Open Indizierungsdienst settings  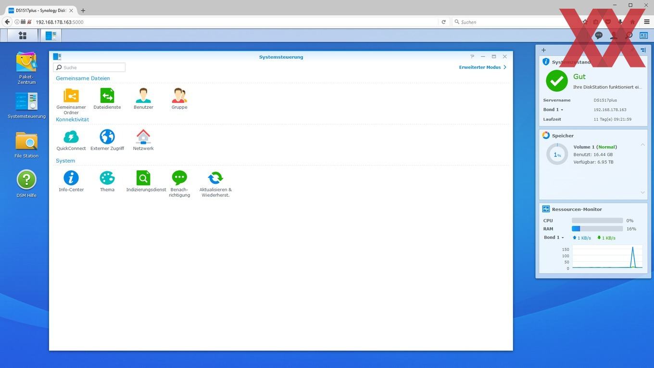point(146,181)
